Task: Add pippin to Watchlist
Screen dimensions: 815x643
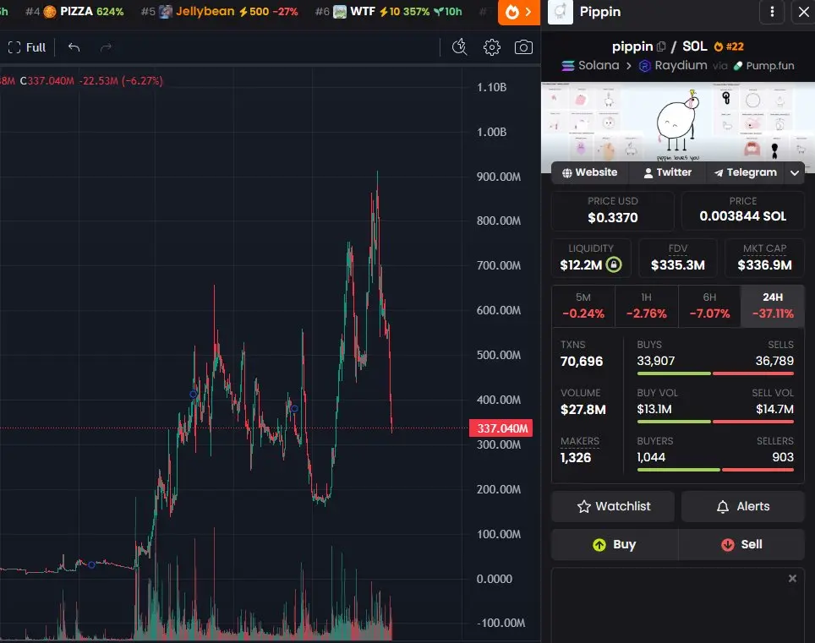Action: point(613,506)
